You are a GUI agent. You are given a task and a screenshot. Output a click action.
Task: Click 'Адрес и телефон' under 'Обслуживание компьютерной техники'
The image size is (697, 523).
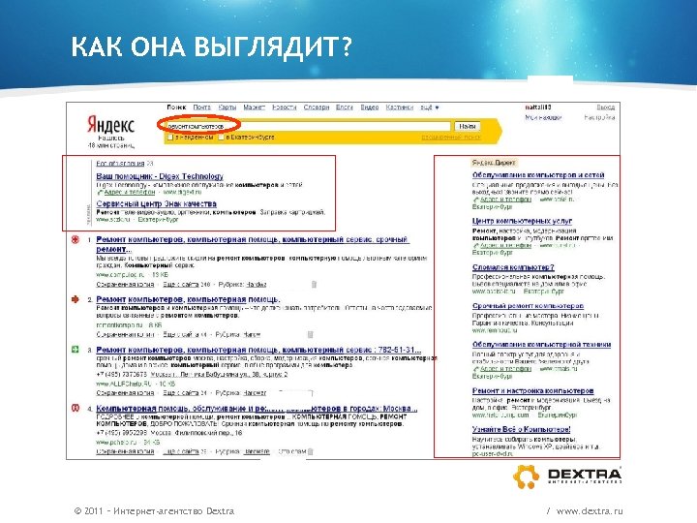[506, 369]
